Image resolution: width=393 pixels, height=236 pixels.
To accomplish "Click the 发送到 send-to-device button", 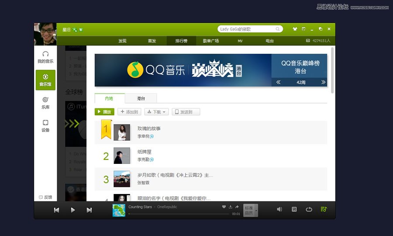I will click(x=186, y=112).
